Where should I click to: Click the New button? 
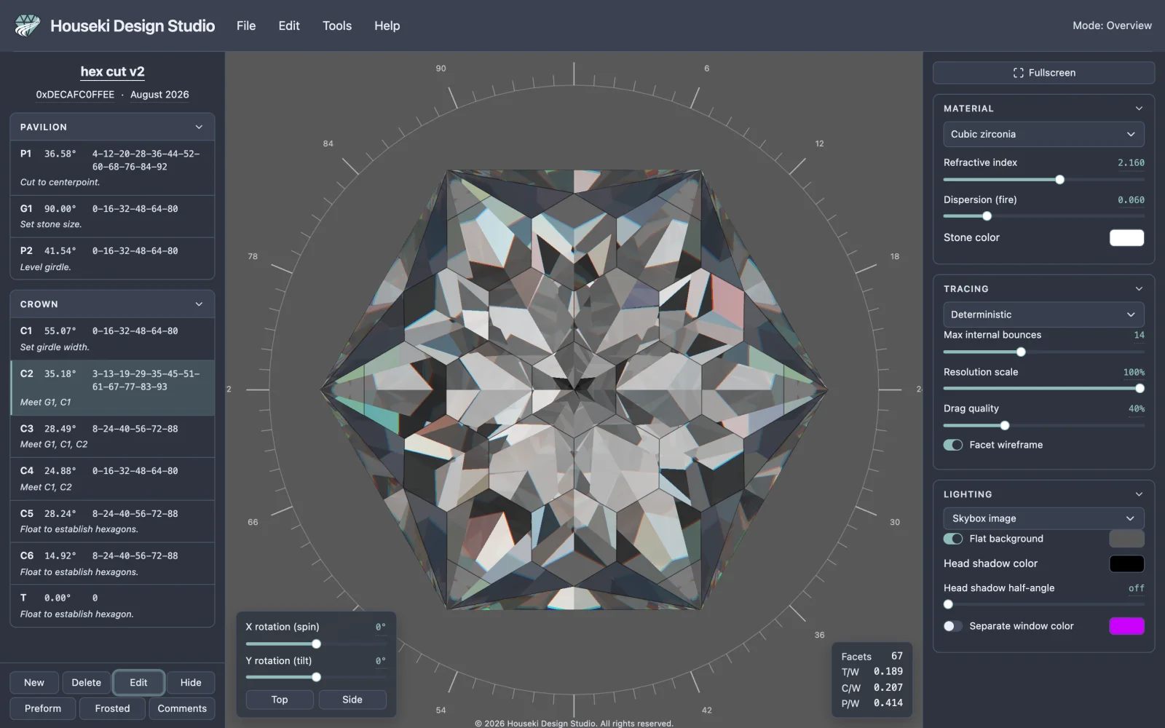tap(34, 683)
